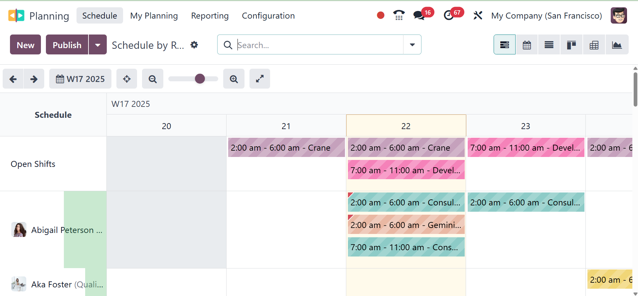Show the Graph view

point(617,45)
